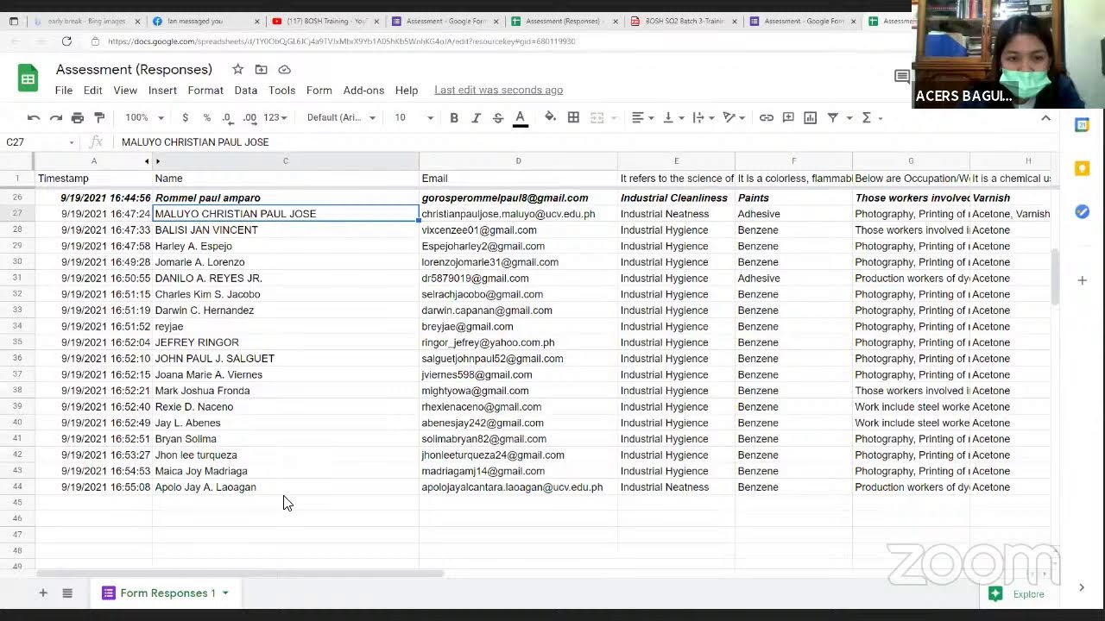Click the Name Box showing C27

click(39, 142)
